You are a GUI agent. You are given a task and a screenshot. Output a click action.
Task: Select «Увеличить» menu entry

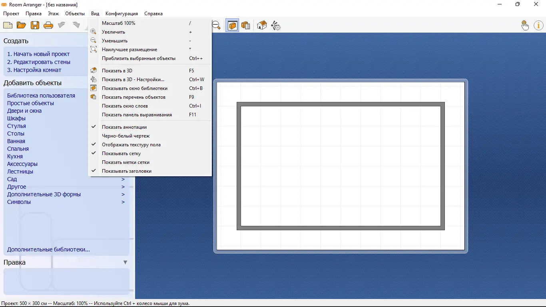click(x=150, y=32)
